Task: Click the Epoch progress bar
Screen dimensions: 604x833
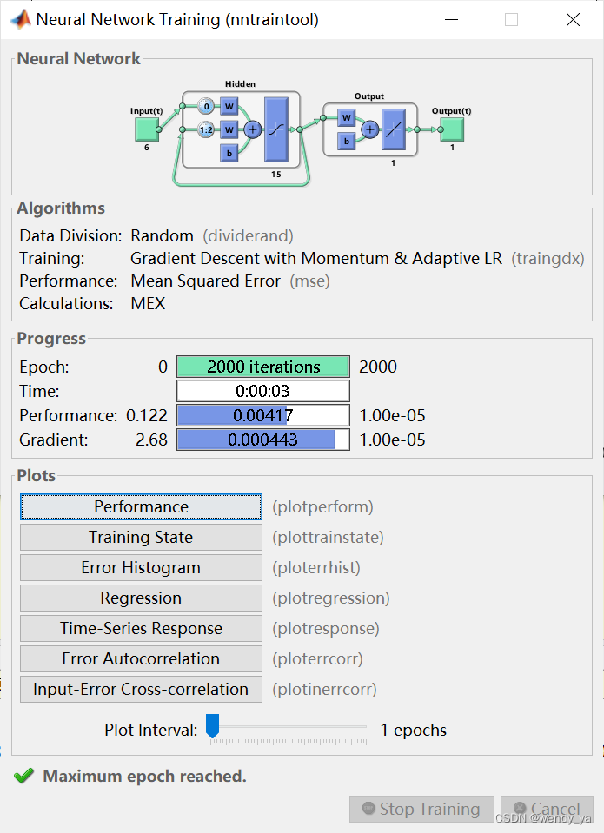Action: (x=263, y=367)
